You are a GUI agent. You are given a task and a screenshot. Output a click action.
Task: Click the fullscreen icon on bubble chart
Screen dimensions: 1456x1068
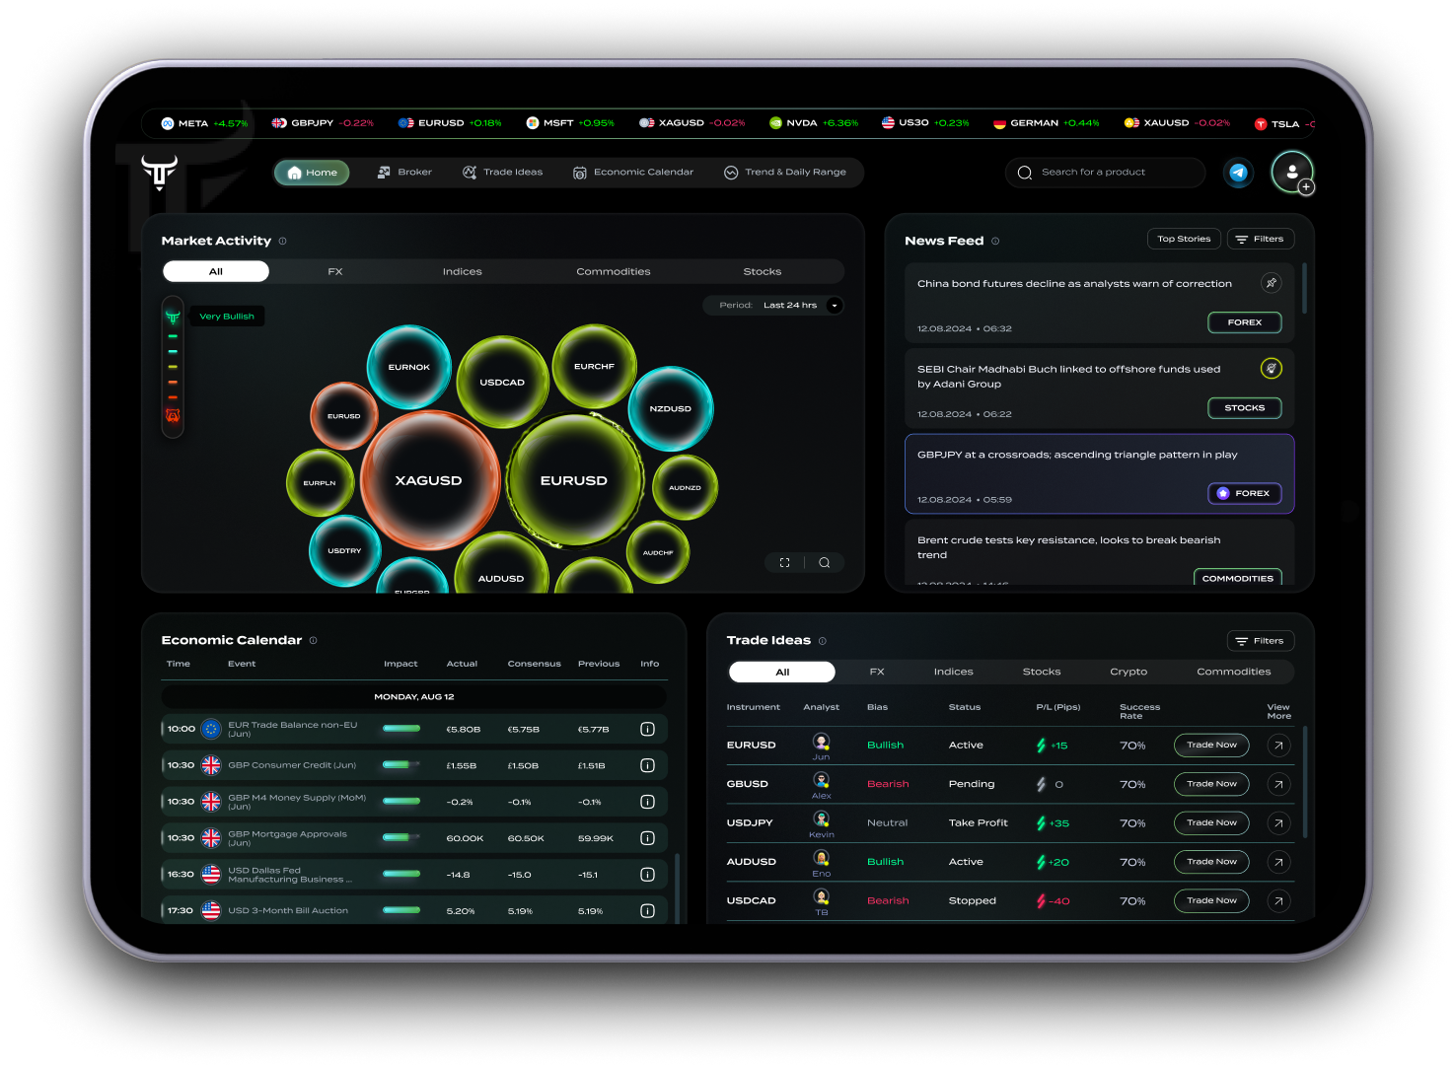click(785, 563)
